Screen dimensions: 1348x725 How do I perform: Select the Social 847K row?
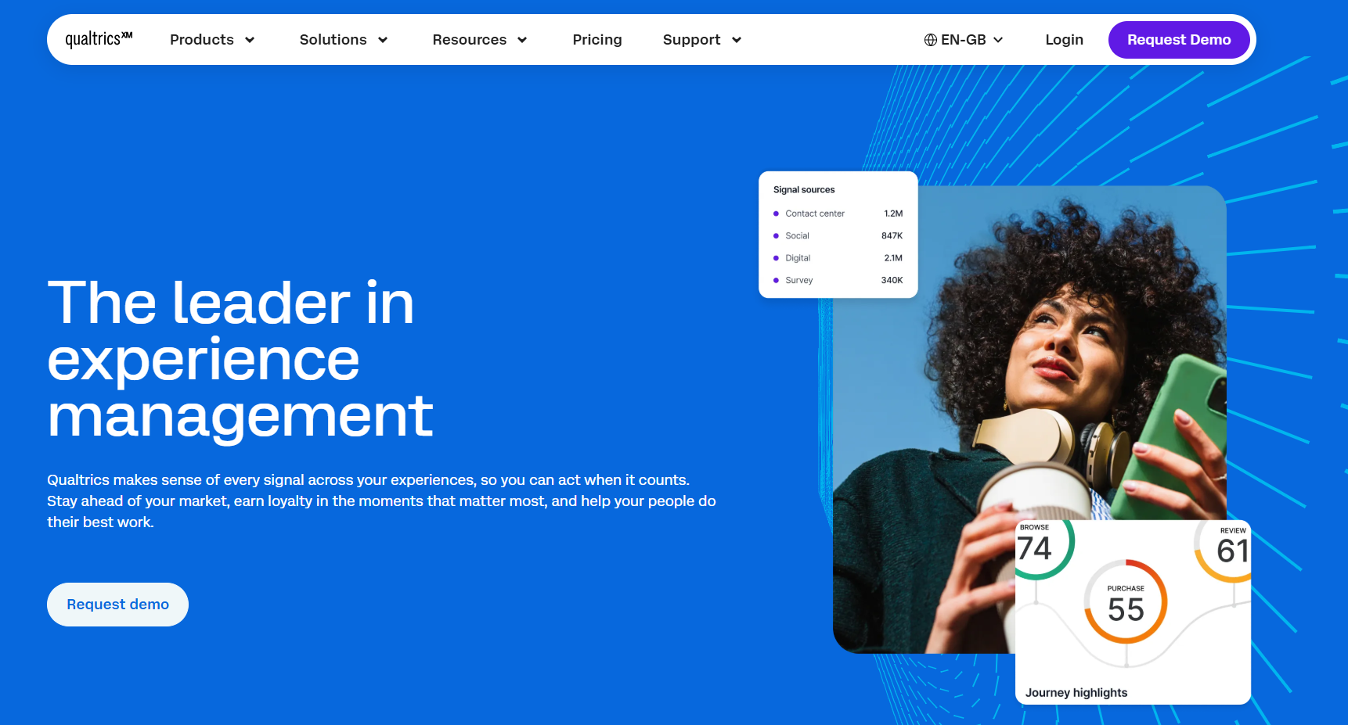point(838,235)
